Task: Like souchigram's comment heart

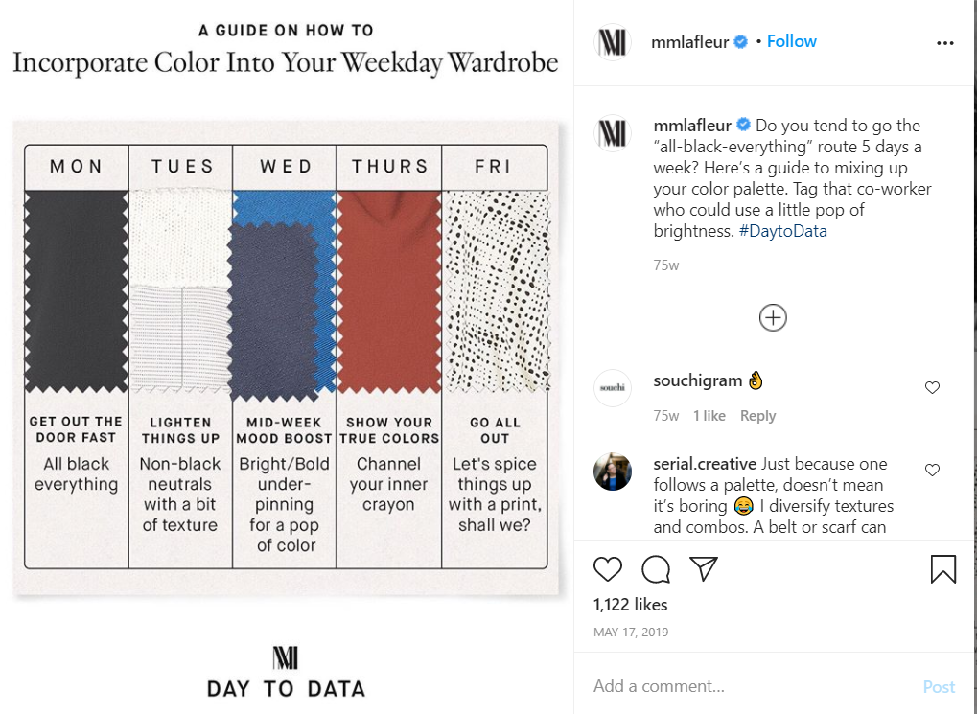Action: (x=932, y=387)
